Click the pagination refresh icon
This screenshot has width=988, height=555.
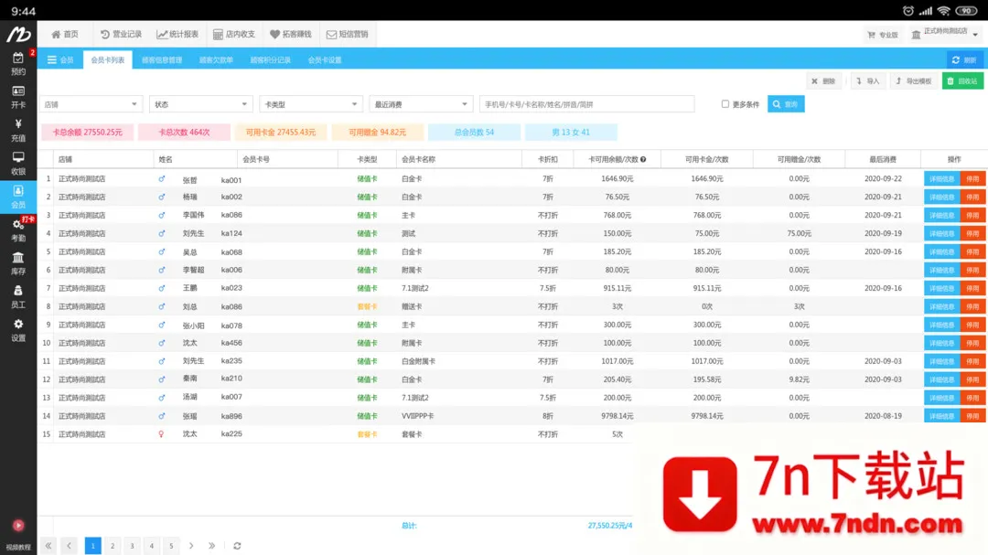pyautogui.click(x=237, y=546)
